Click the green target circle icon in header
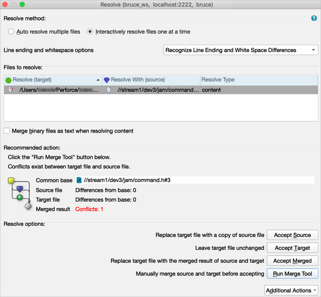 point(8,80)
